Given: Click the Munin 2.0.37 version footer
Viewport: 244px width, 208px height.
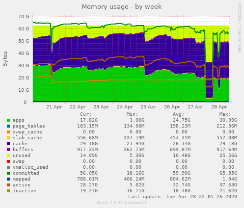Looking at the screenshot, I should [x=122, y=203].
